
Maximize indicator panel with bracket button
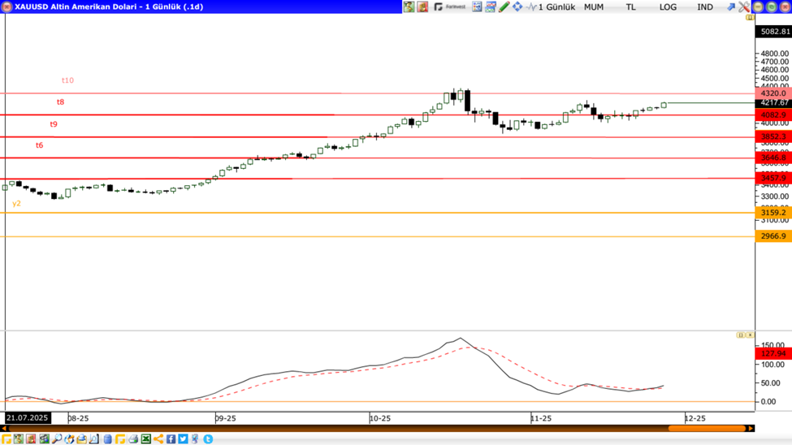[740, 335]
